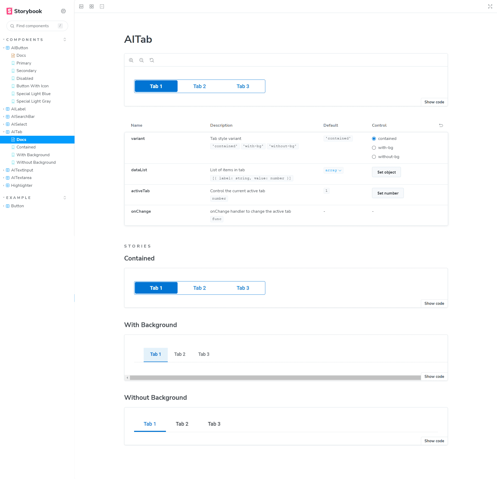Image resolution: width=497 pixels, height=479 pixels.
Task: Expand all under COMPONENTS chevrons
Action: [65, 40]
